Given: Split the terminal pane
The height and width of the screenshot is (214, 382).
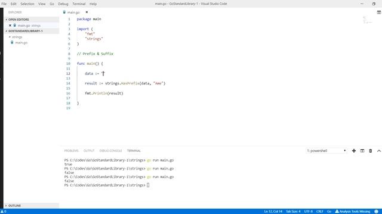Looking at the screenshot, I should (x=362, y=150).
